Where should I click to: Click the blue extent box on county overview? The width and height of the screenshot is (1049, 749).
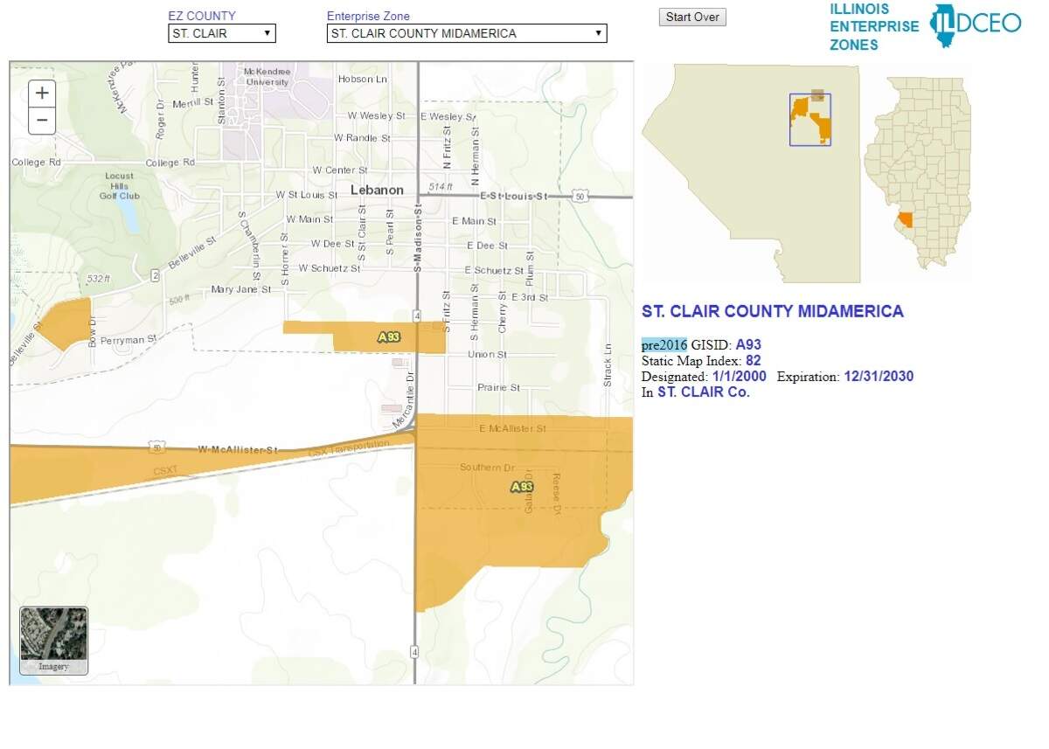pyautogui.click(x=810, y=119)
